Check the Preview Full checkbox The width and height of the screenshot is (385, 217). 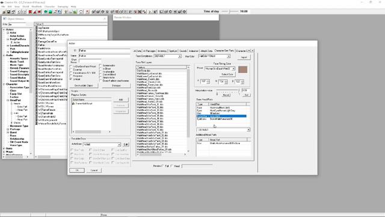point(163,166)
